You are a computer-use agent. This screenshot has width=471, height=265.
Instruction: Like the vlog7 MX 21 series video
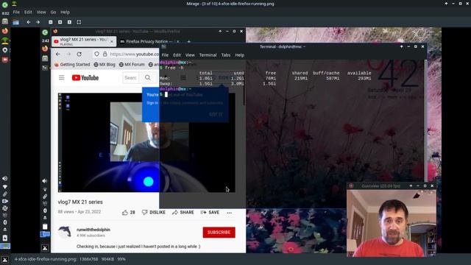pyautogui.click(x=129, y=213)
